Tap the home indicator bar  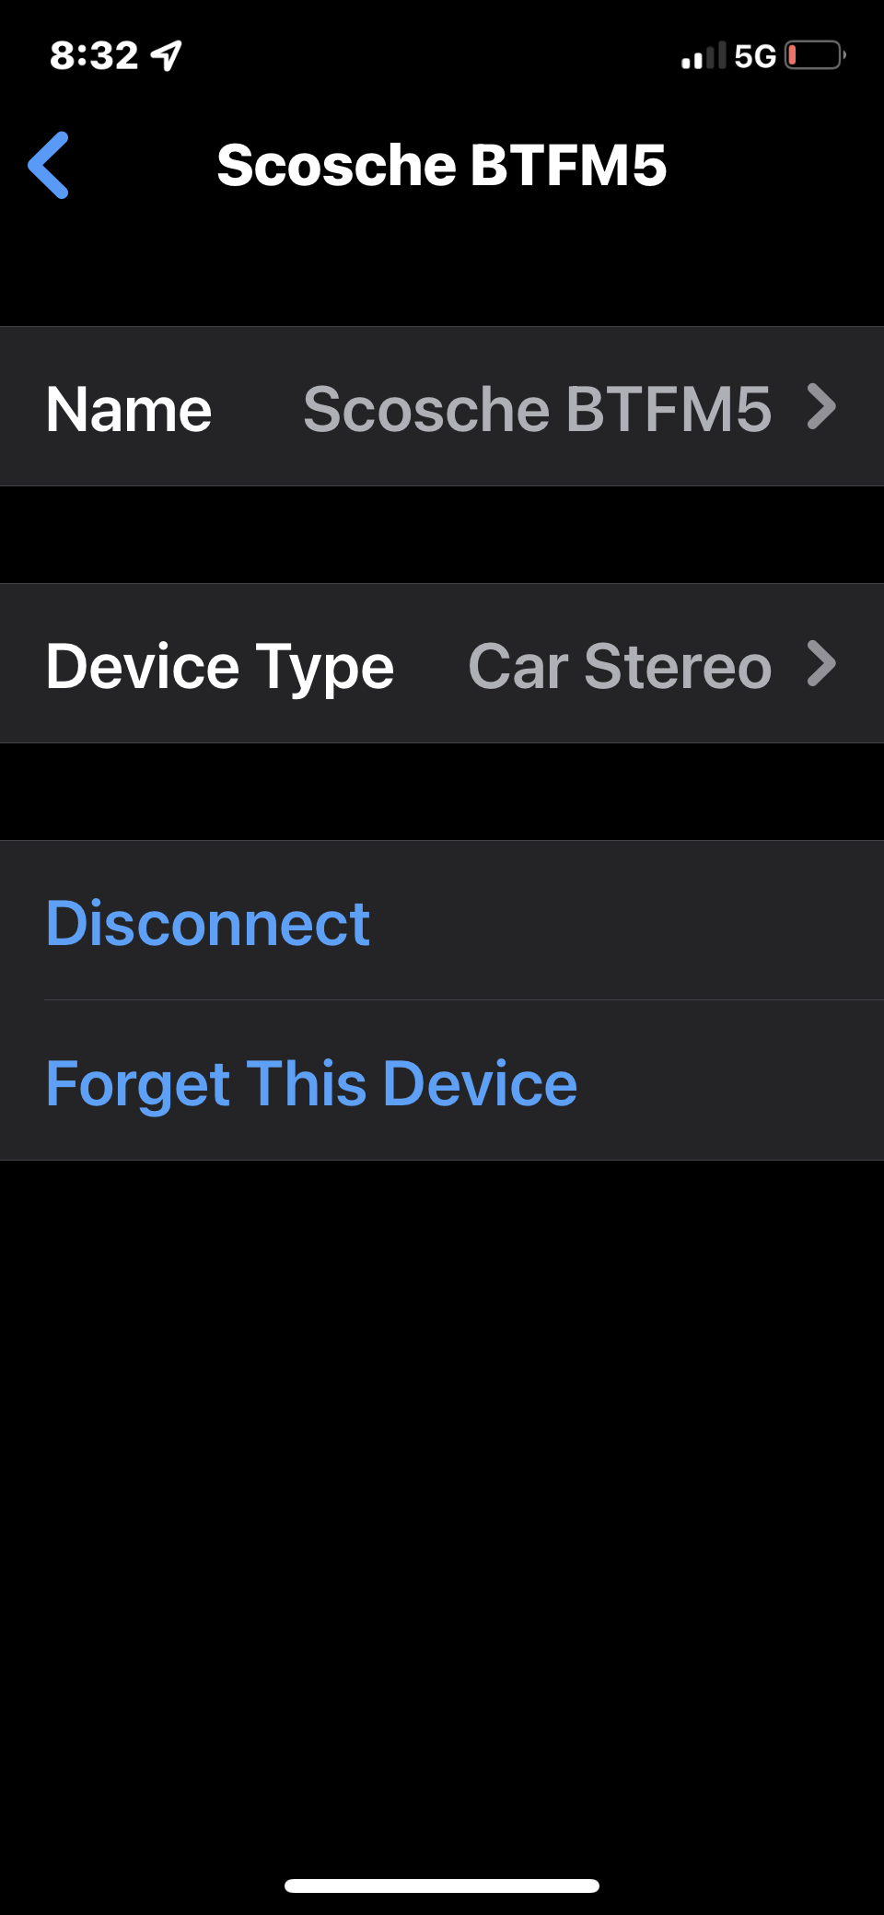coord(442,1886)
